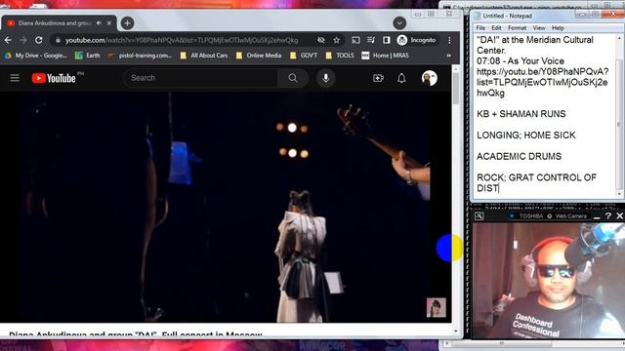Open the pistol-training.com bookmark
Screen dimensions: 625x351
point(140,56)
